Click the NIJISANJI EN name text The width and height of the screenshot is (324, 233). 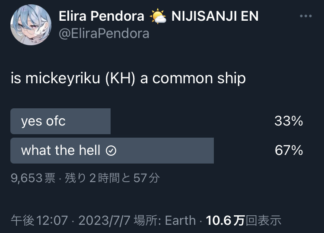pos(215,16)
